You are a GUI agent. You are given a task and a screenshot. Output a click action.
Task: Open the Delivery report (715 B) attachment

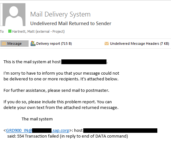[51, 44]
